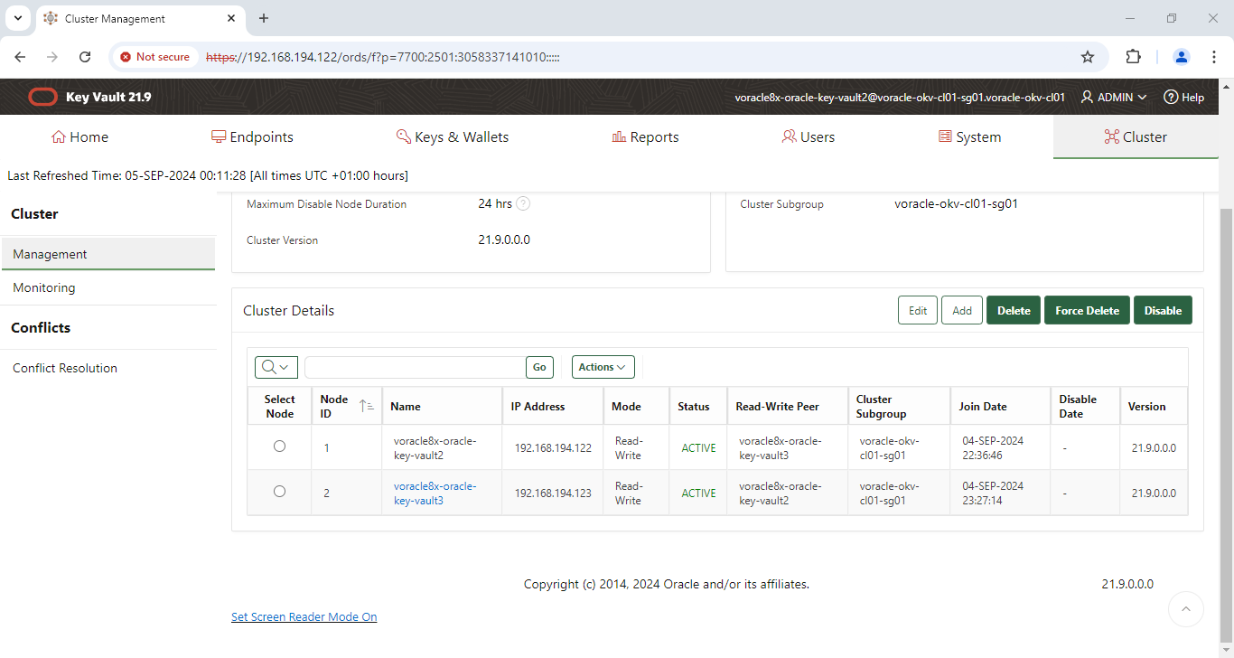The height and width of the screenshot is (658, 1234).
Task: Click the scroll-to-top arrow button
Action: [1186, 609]
